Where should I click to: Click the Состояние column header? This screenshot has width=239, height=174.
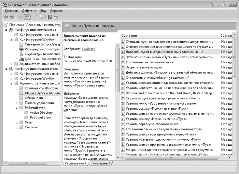pyautogui.click(x=130, y=35)
